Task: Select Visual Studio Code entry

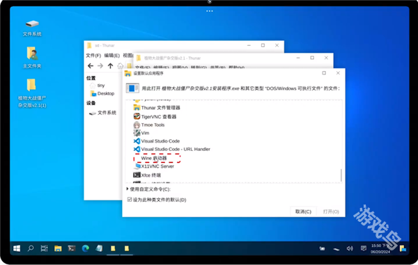Action: (157, 141)
